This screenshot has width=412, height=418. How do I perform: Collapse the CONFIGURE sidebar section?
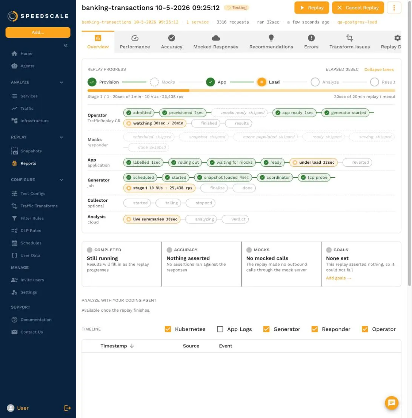click(61, 180)
